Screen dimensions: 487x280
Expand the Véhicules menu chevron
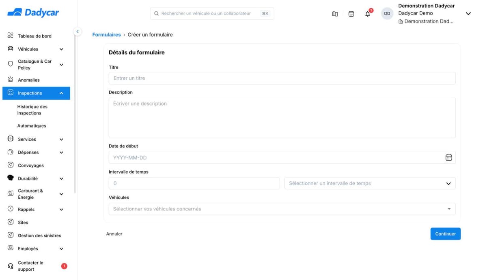[x=61, y=49]
